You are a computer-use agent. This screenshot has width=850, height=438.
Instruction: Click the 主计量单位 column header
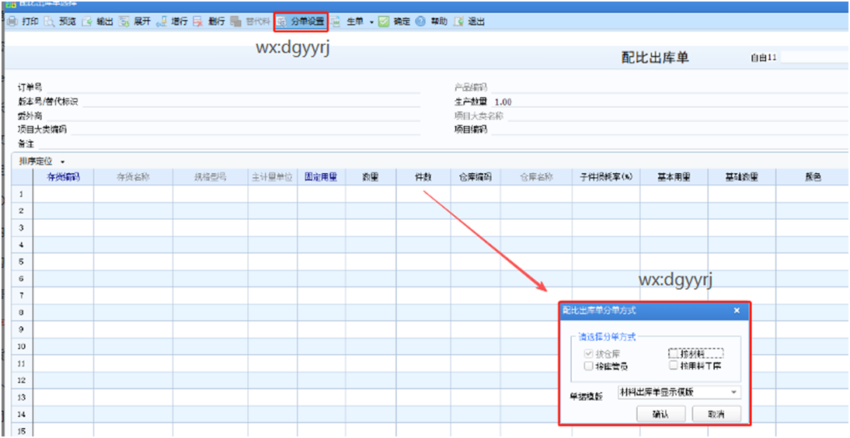click(273, 177)
